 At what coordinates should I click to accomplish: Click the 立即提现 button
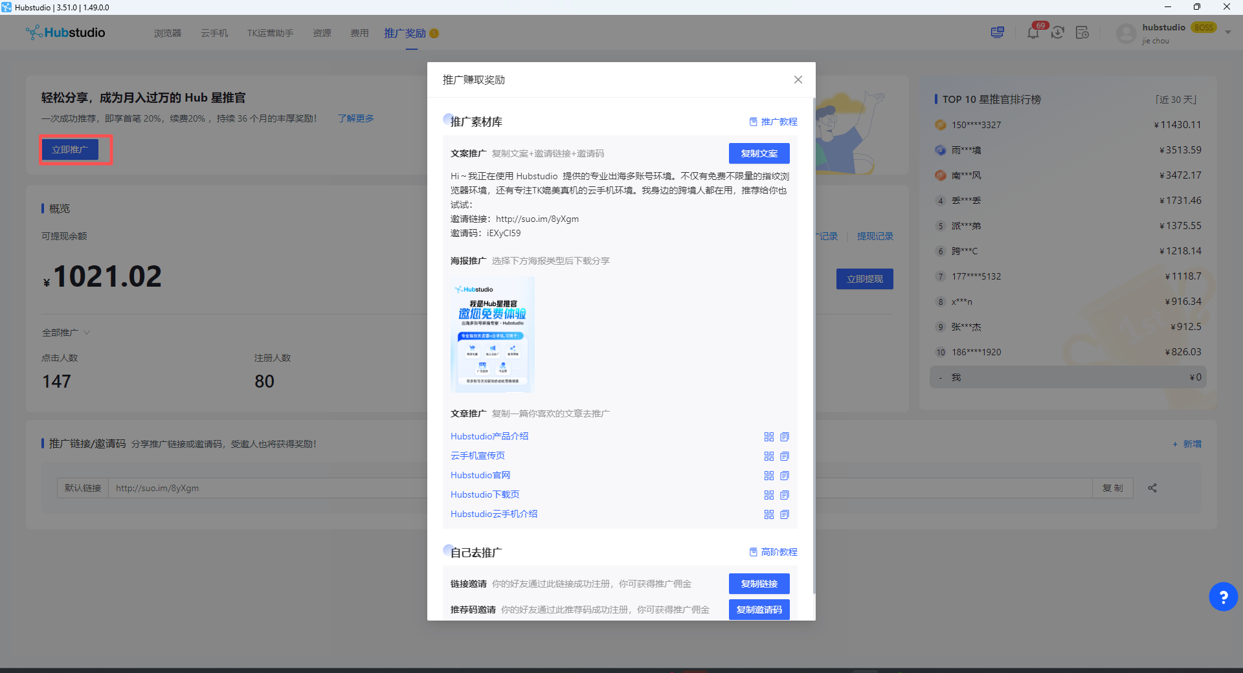865,279
